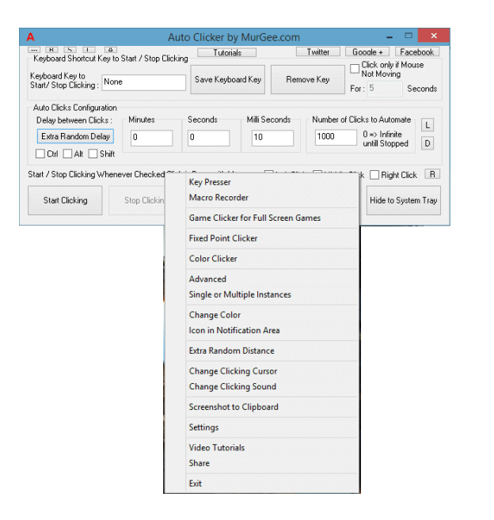This screenshot has height=520, width=494.
Task: Focus the Milli Seconds input field
Action: tap(272, 138)
